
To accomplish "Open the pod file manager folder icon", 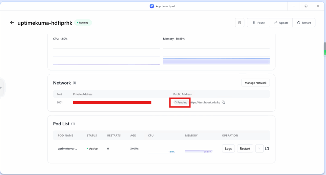I will click(267, 149).
